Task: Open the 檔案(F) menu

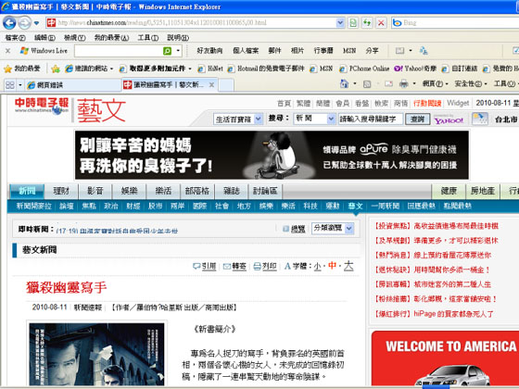Action: pos(15,38)
